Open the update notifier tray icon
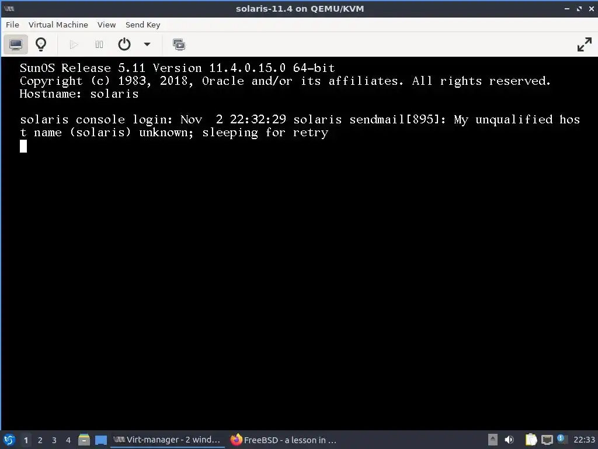Viewport: 598px width, 449px height. tap(561, 438)
